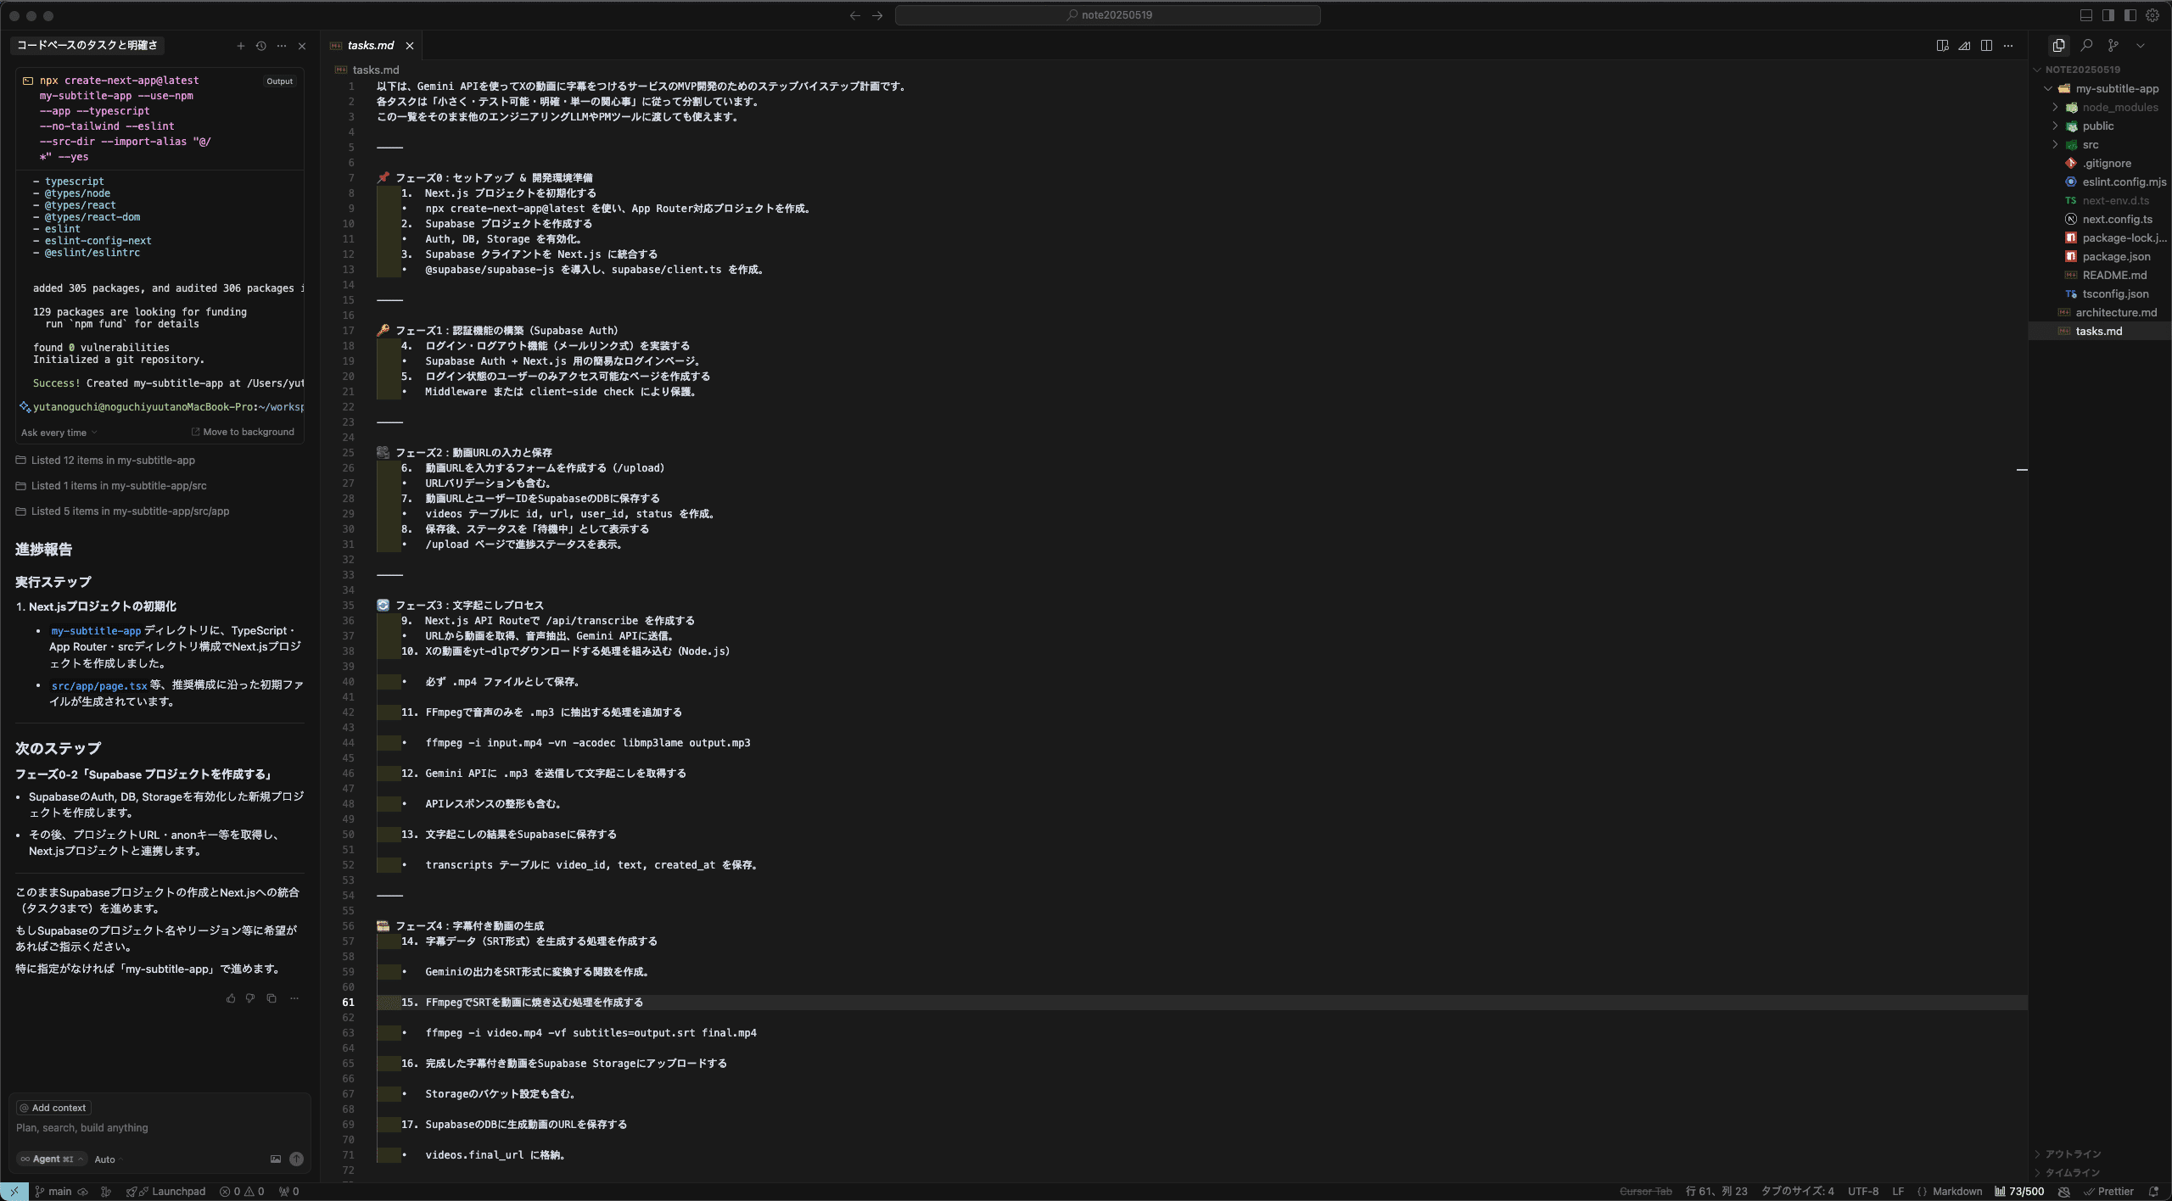Open architecture.md file
The height and width of the screenshot is (1201, 2172).
(2100, 312)
